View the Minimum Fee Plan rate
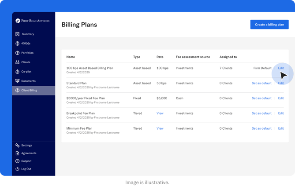Screen dimensions: 295x189 [160, 128]
